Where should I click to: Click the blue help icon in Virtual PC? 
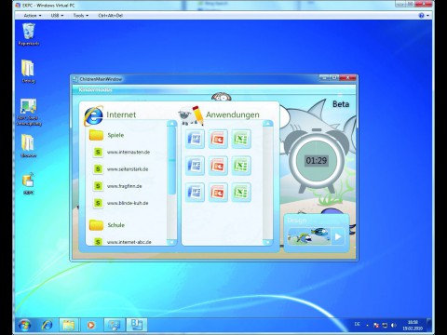click(x=421, y=15)
